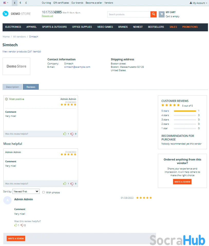
Task: Click the Demo Store vendor logo thumbnail
Action: click(16, 66)
